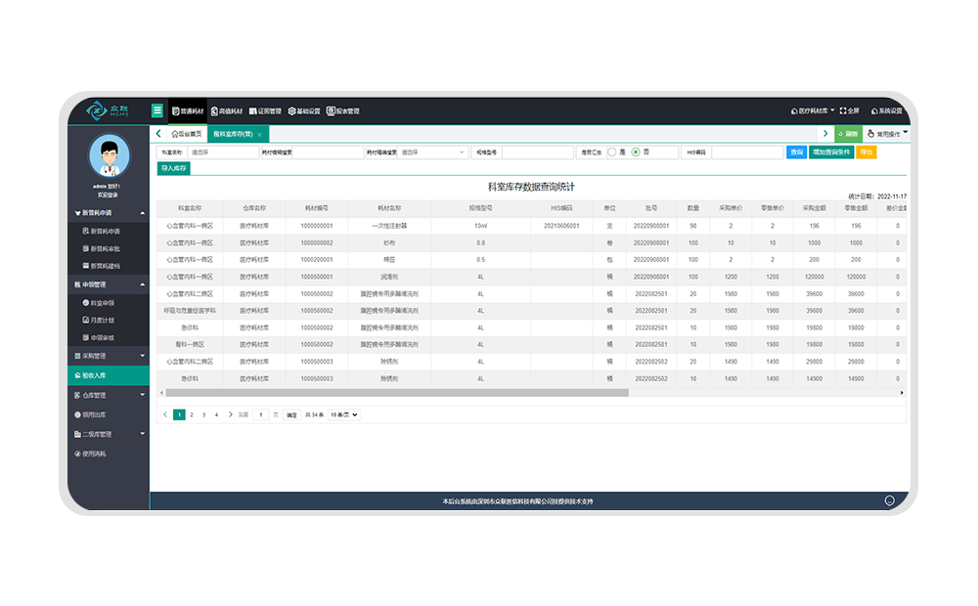Expand the 采购管理 sidebar group
The height and width of the screenshot is (606, 978).
pos(108,355)
